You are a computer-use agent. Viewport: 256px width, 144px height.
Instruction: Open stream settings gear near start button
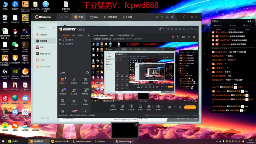tap(180, 107)
